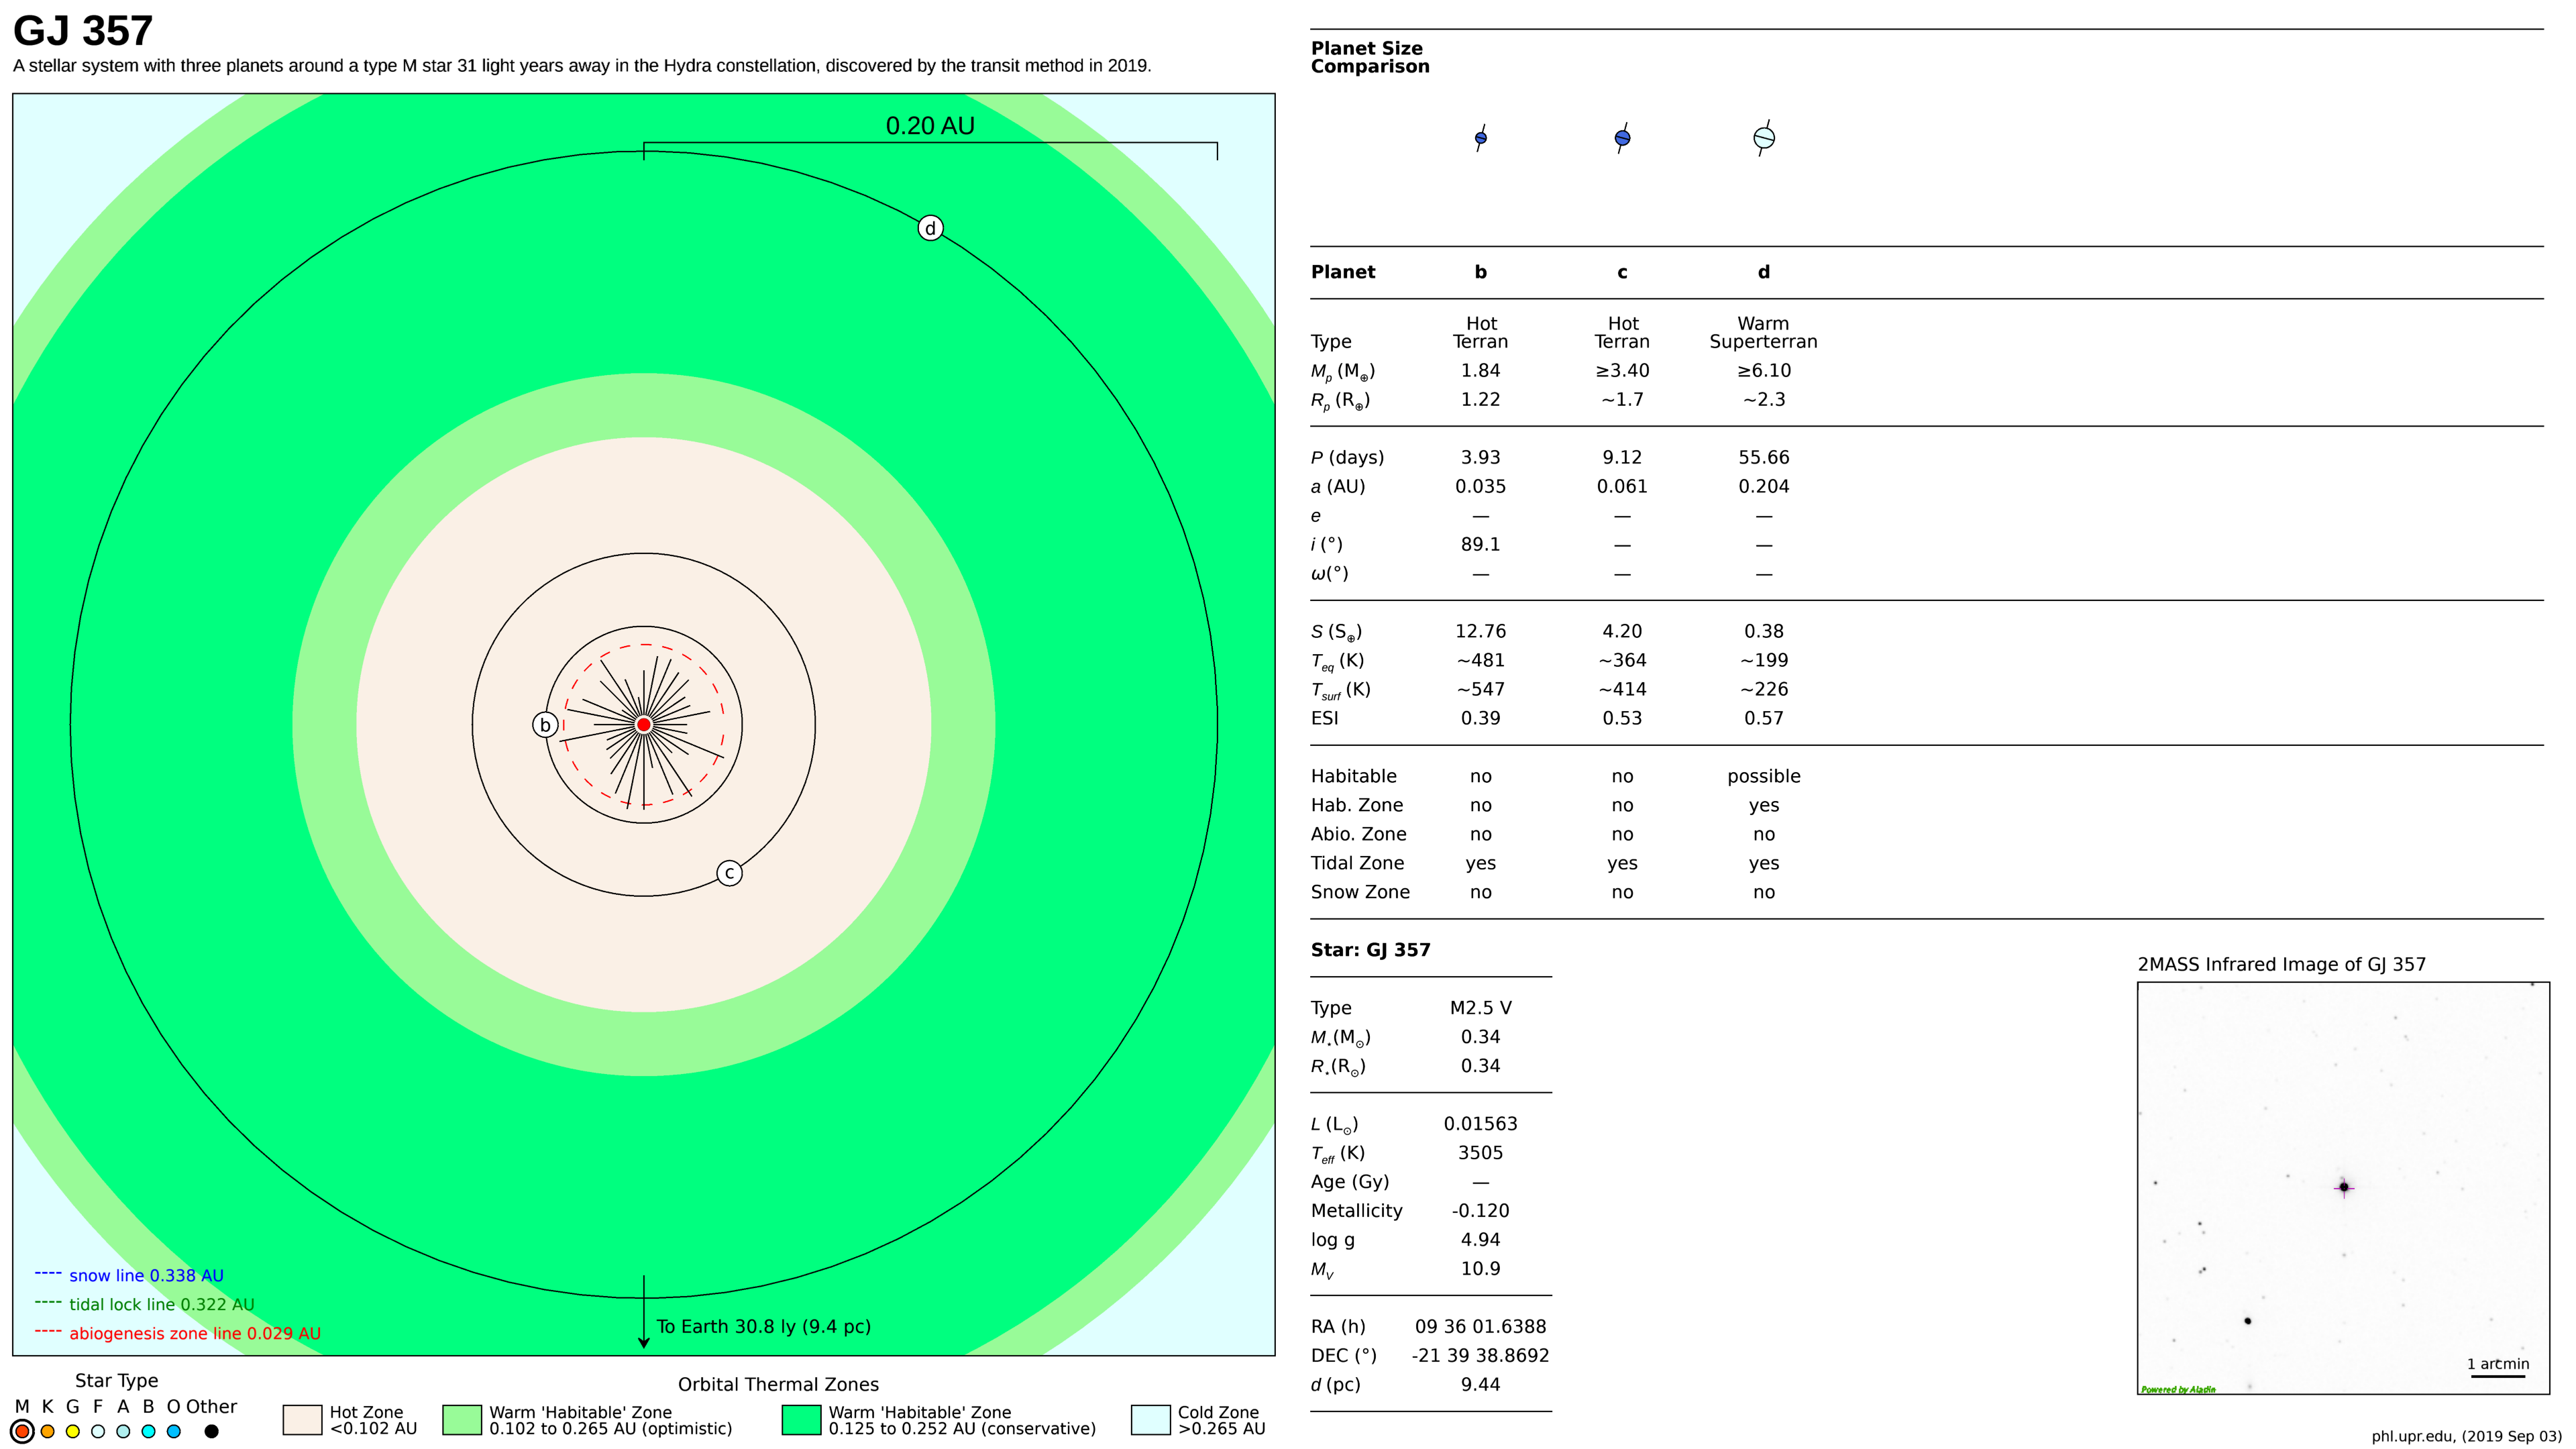Click planet d marker on outer orbit
Image resolution: width=2576 pixels, height=1449 pixels.
tap(930, 228)
